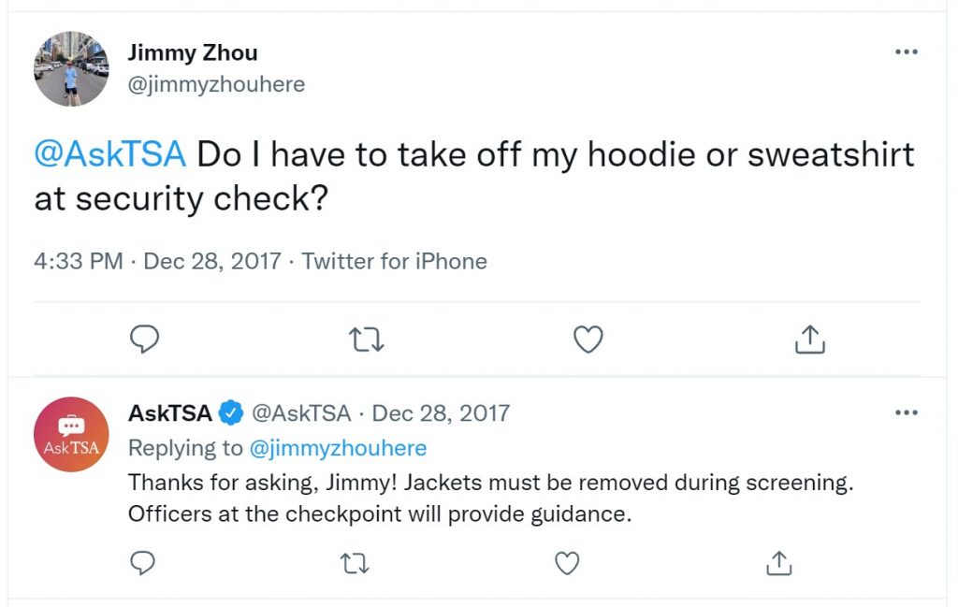Like Jimmy Zhou's tweet
Image resolution: width=958 pixels, height=607 pixels.
coord(588,340)
